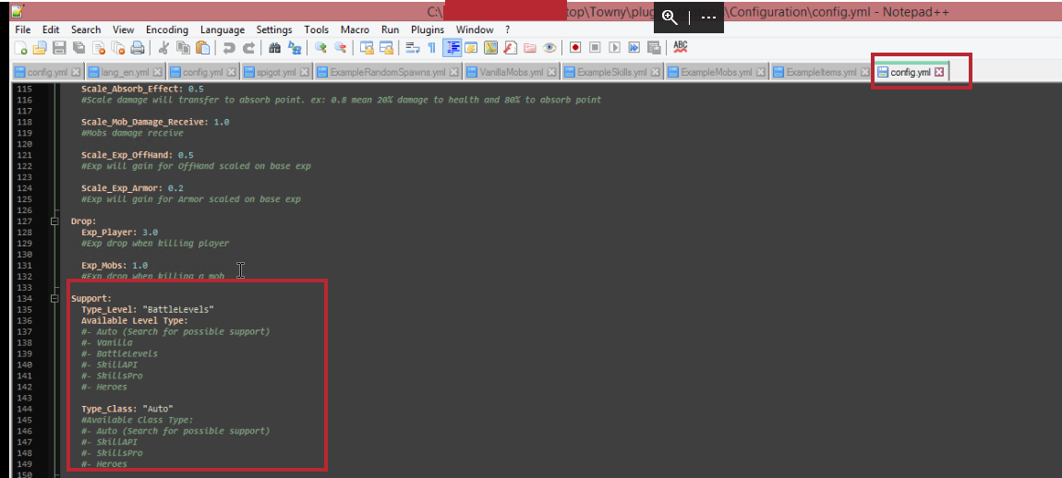Open the Window menu
The height and width of the screenshot is (478, 1062).
click(475, 30)
